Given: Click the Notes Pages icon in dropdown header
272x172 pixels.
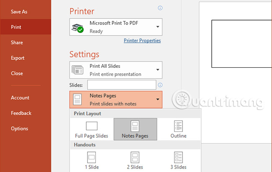Looking at the screenshot, I should tap(77, 100).
